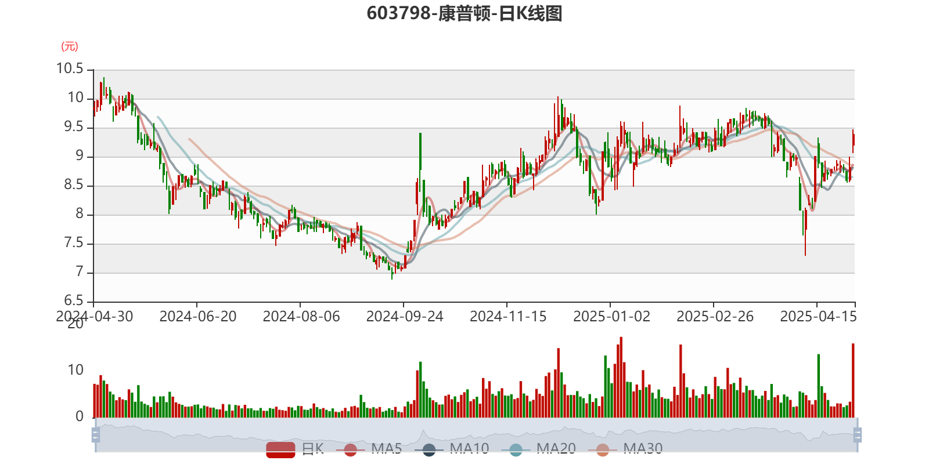The width and height of the screenshot is (929, 464).
Task: Click the left handle of zoom slider
Action: pos(96,435)
